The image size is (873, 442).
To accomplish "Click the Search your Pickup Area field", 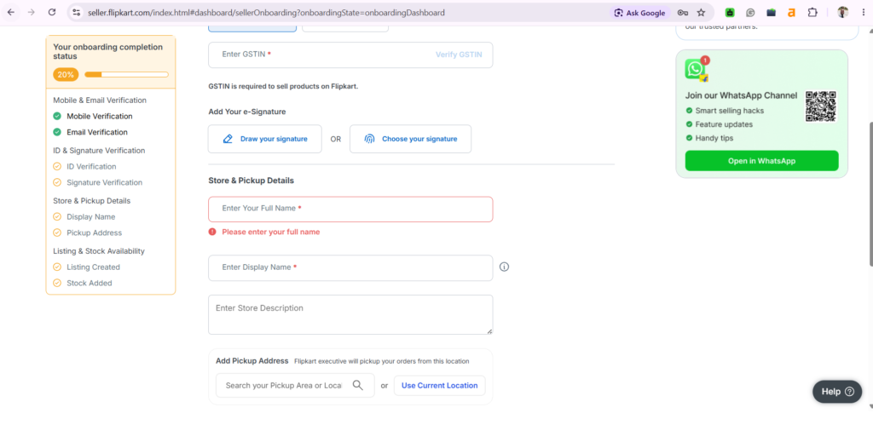I will 295,385.
